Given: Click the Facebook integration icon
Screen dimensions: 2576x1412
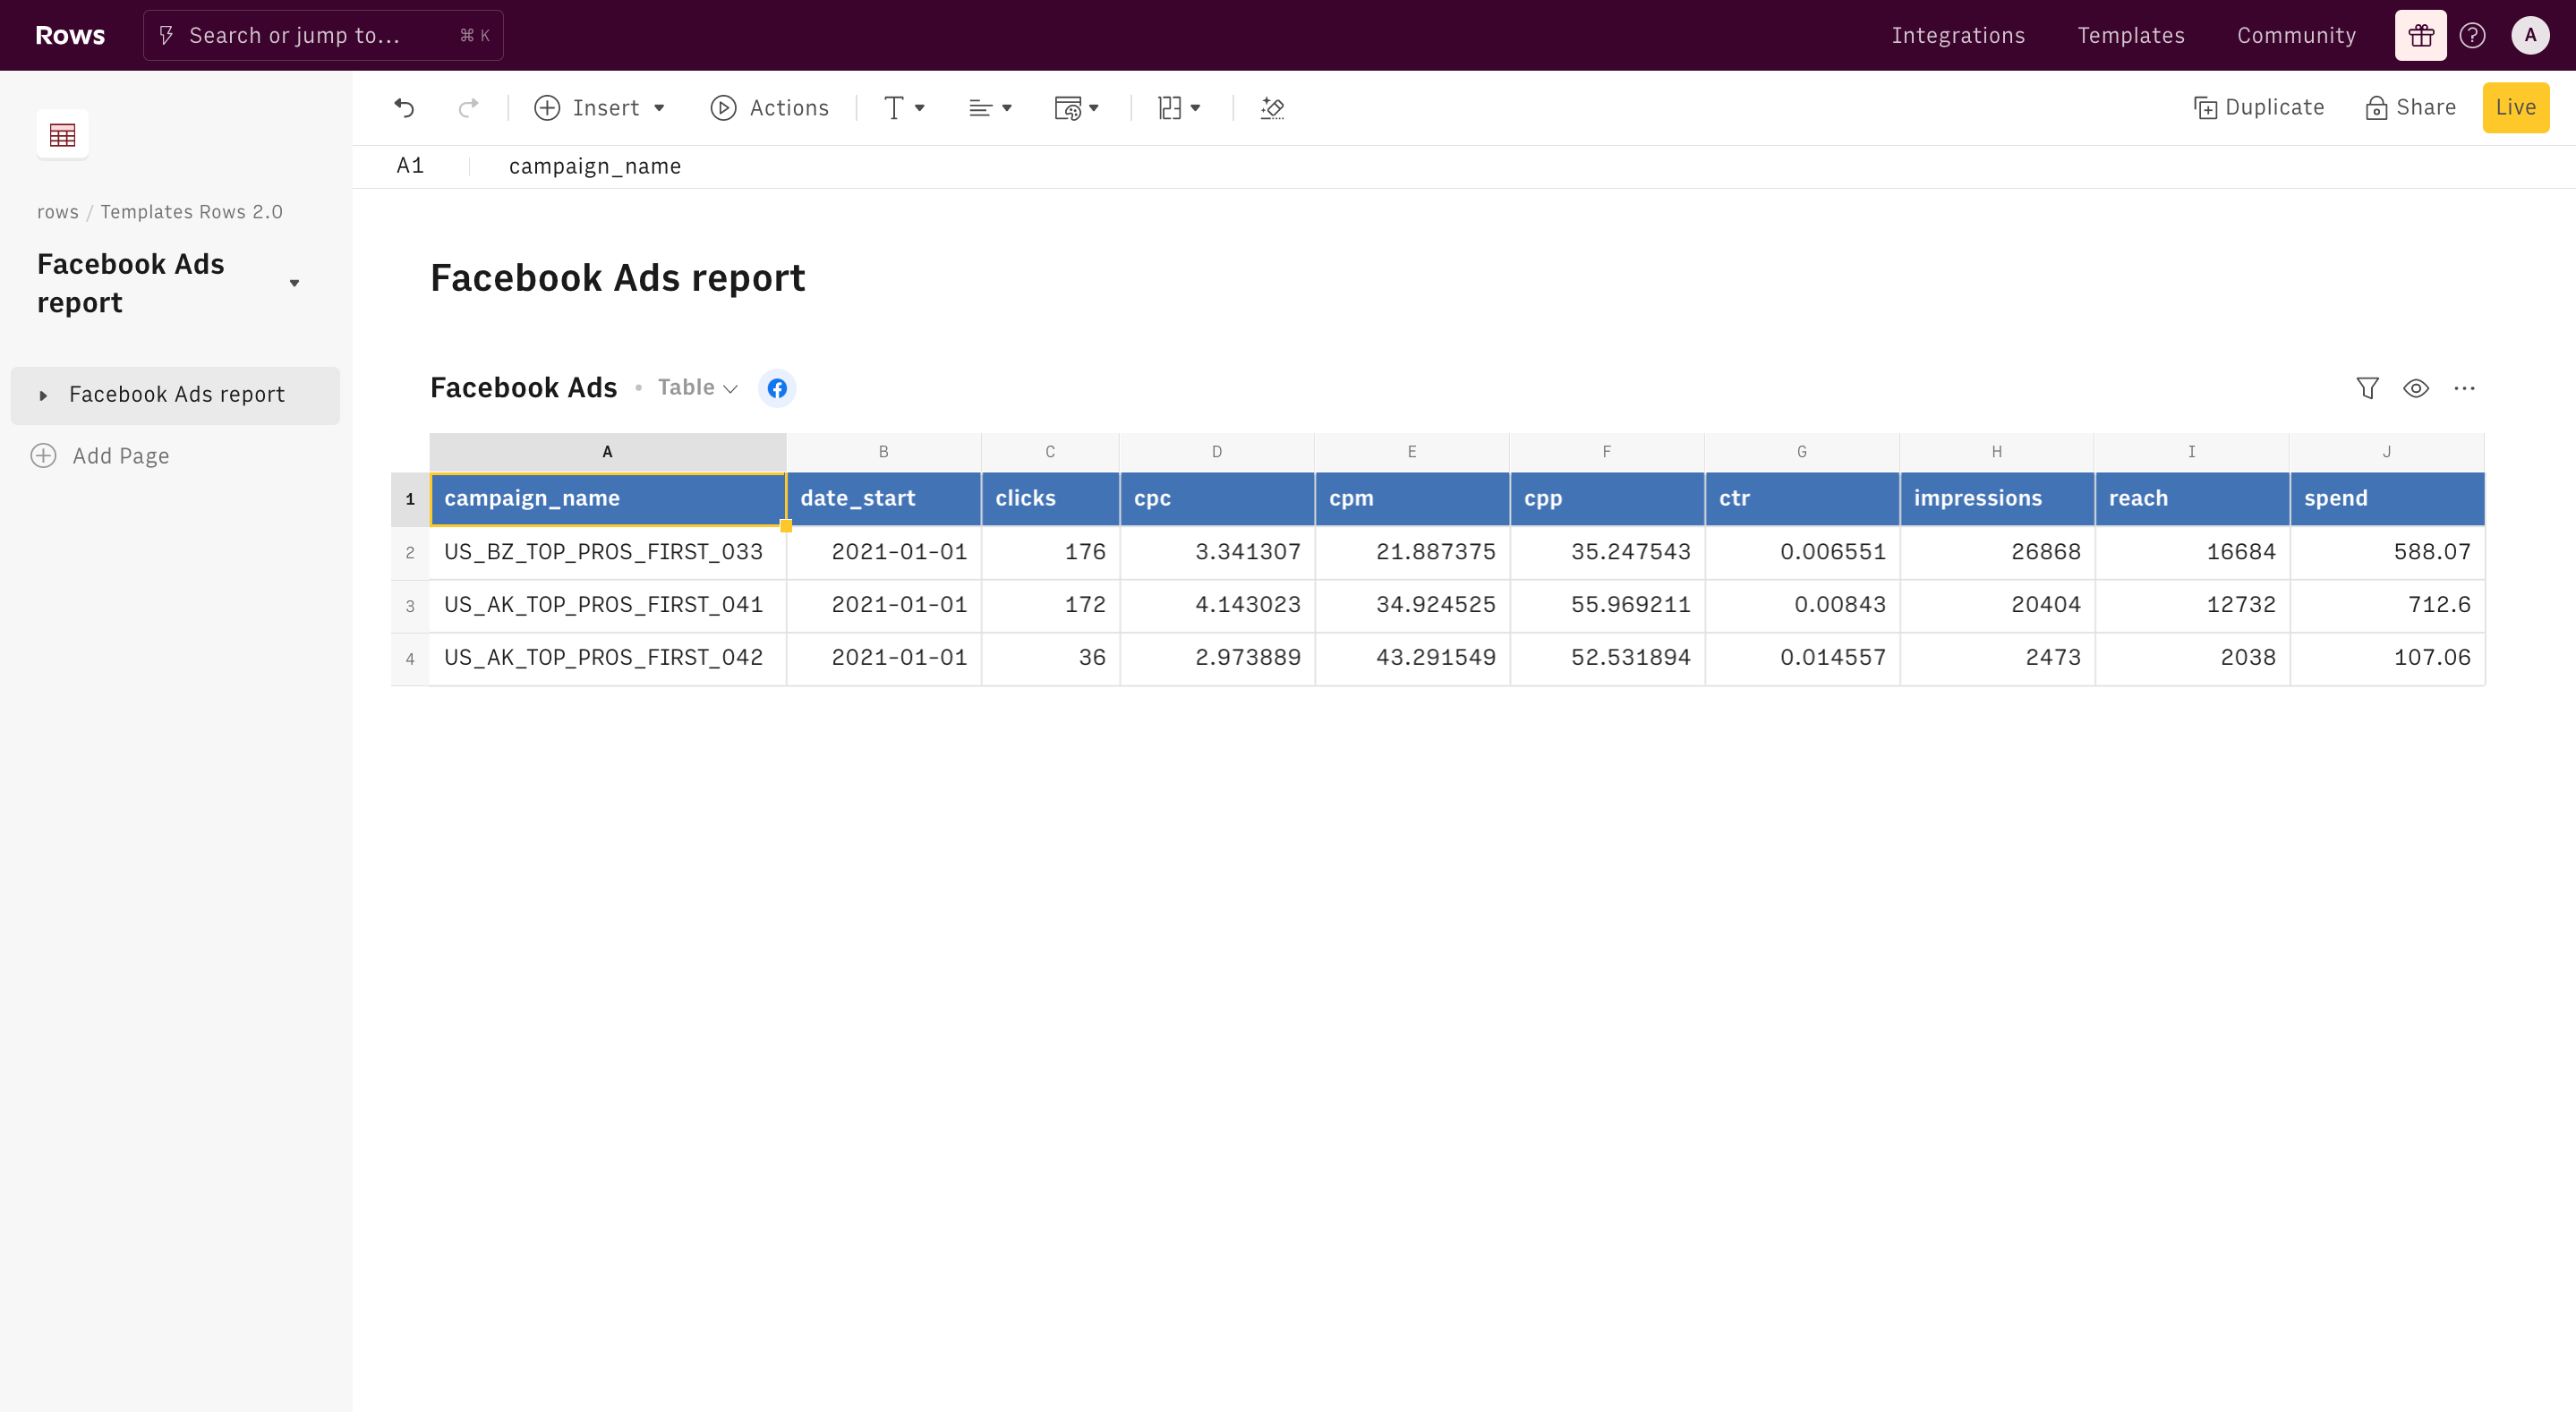Looking at the screenshot, I should pos(777,388).
